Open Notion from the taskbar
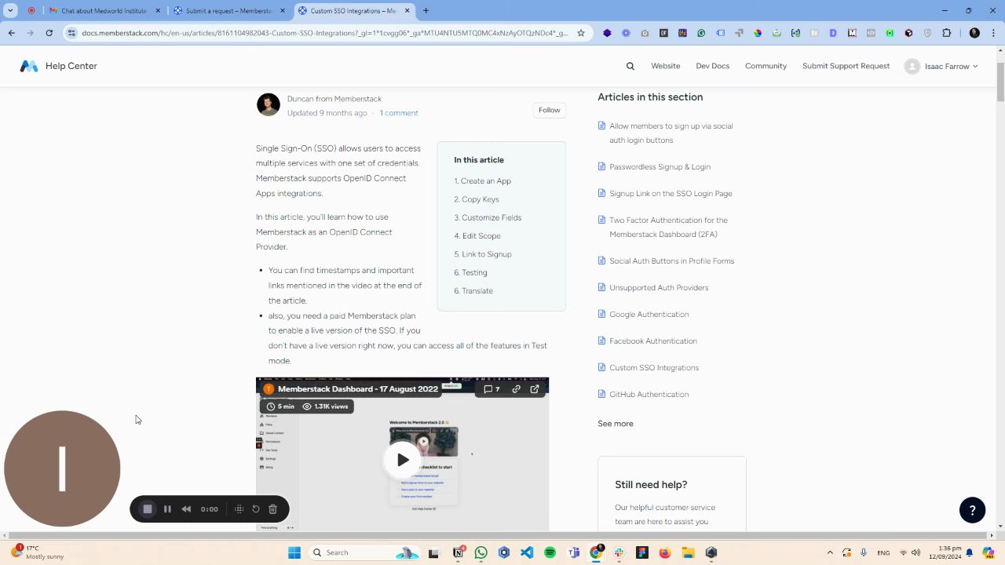Image resolution: width=1005 pixels, height=565 pixels. click(459, 552)
